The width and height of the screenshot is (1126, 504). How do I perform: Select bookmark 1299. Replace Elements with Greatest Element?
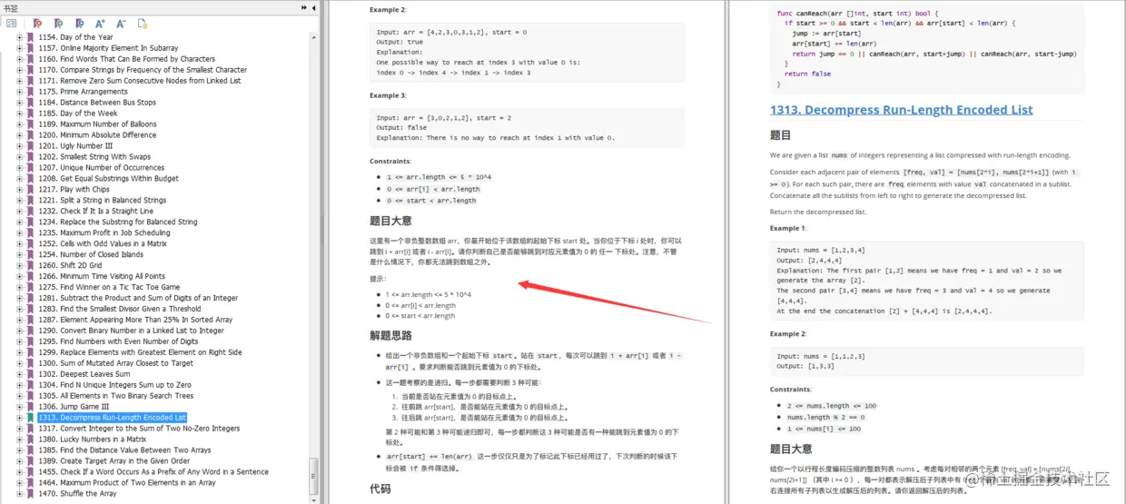(x=140, y=352)
